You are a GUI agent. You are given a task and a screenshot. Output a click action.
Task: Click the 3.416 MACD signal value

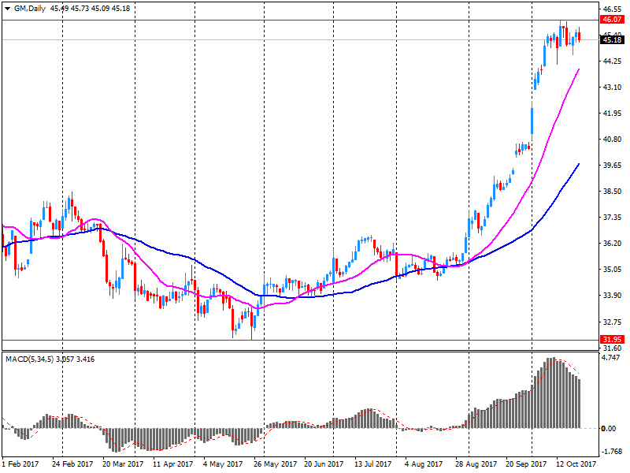86,359
